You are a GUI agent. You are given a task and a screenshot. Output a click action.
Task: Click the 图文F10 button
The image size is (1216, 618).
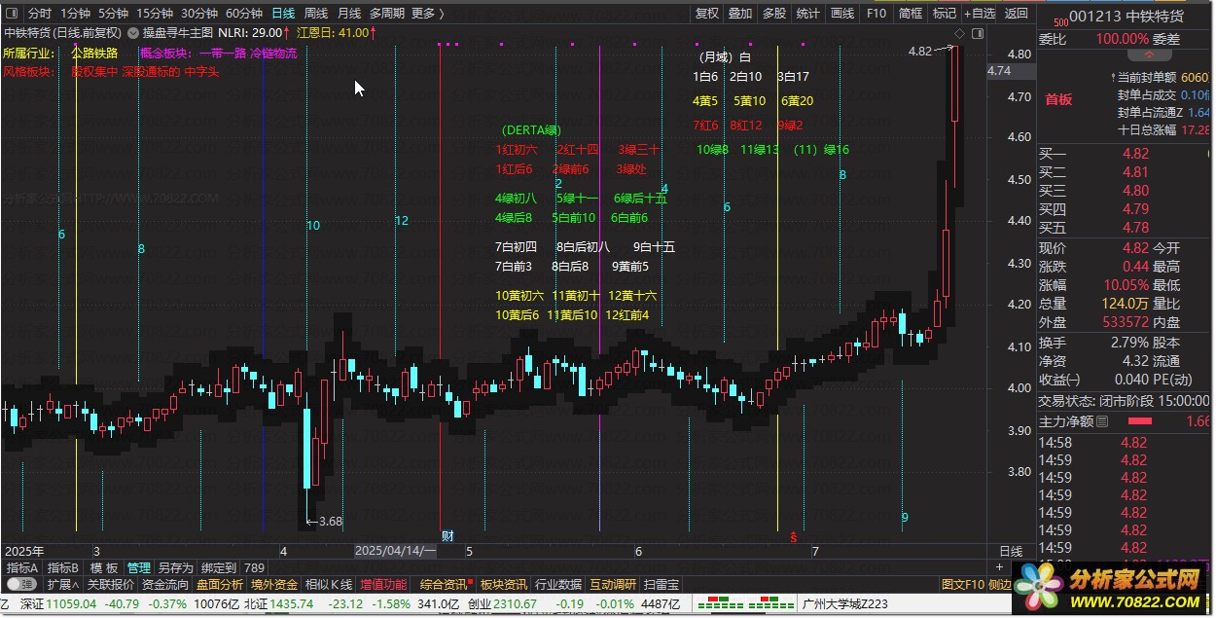tap(962, 584)
